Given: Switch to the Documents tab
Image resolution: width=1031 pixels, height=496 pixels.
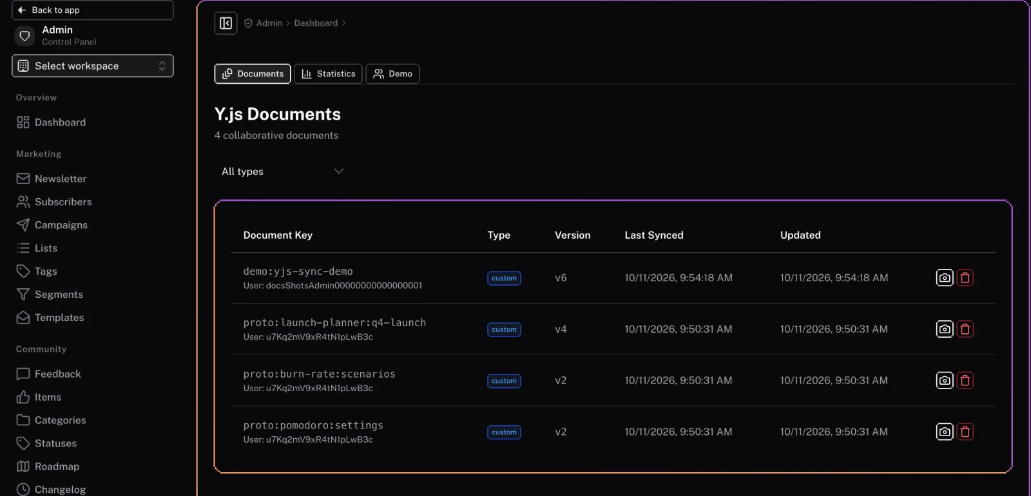Looking at the screenshot, I should click(x=253, y=73).
